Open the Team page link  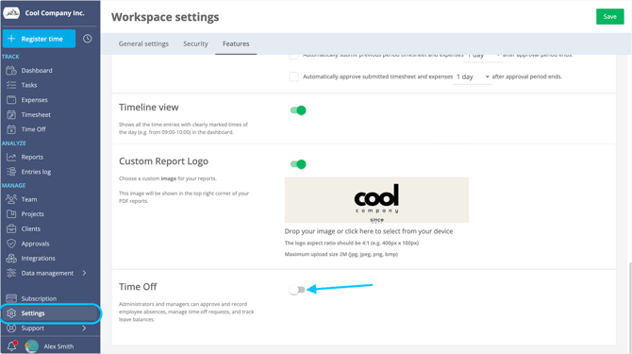(29, 199)
